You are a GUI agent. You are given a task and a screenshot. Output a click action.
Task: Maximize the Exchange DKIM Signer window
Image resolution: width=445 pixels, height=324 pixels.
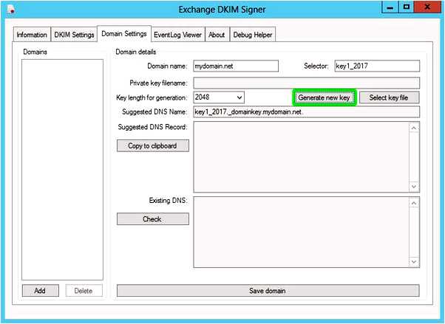(407, 7)
